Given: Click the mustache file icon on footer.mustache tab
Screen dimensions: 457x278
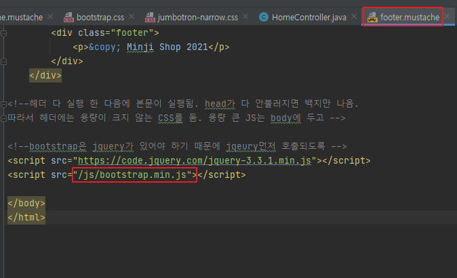Looking at the screenshot, I should (372, 18).
